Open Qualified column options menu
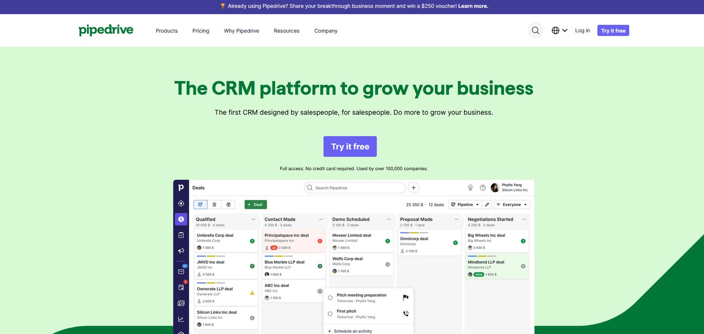The height and width of the screenshot is (334, 704). coord(253,219)
